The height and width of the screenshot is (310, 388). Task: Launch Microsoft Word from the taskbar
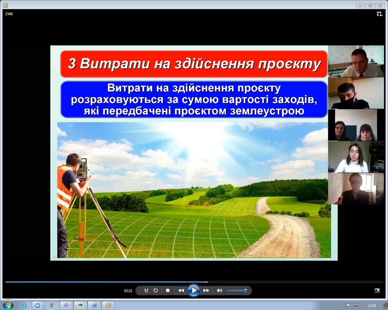[x=94, y=305]
